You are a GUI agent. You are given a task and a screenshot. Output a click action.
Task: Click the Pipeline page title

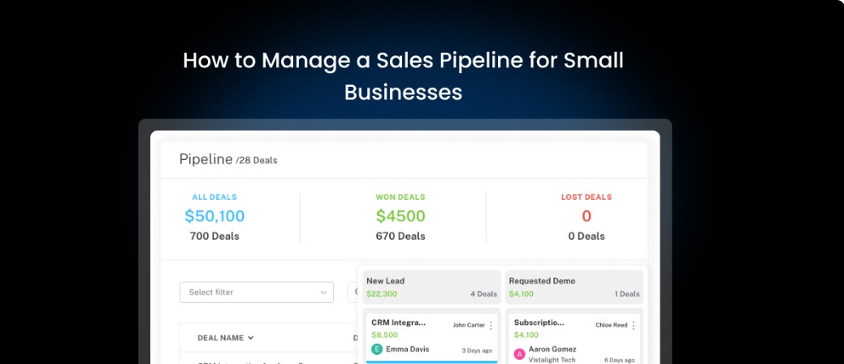click(x=205, y=159)
